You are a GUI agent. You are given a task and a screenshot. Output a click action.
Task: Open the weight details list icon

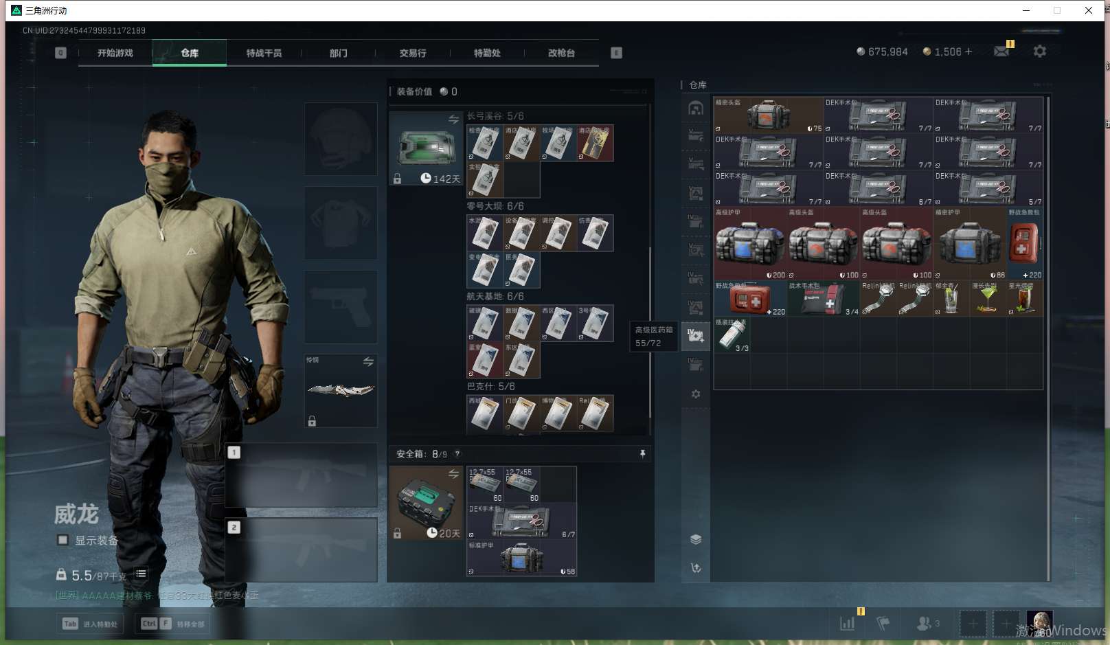[x=141, y=574]
